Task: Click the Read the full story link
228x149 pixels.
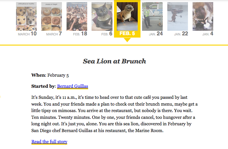Action: pos(49,142)
